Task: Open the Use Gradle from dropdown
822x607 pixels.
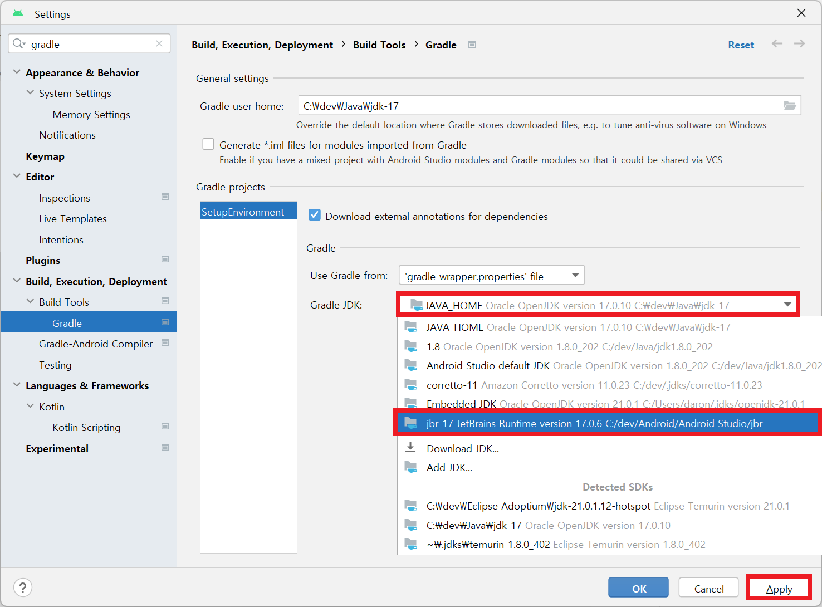Action: (x=492, y=275)
